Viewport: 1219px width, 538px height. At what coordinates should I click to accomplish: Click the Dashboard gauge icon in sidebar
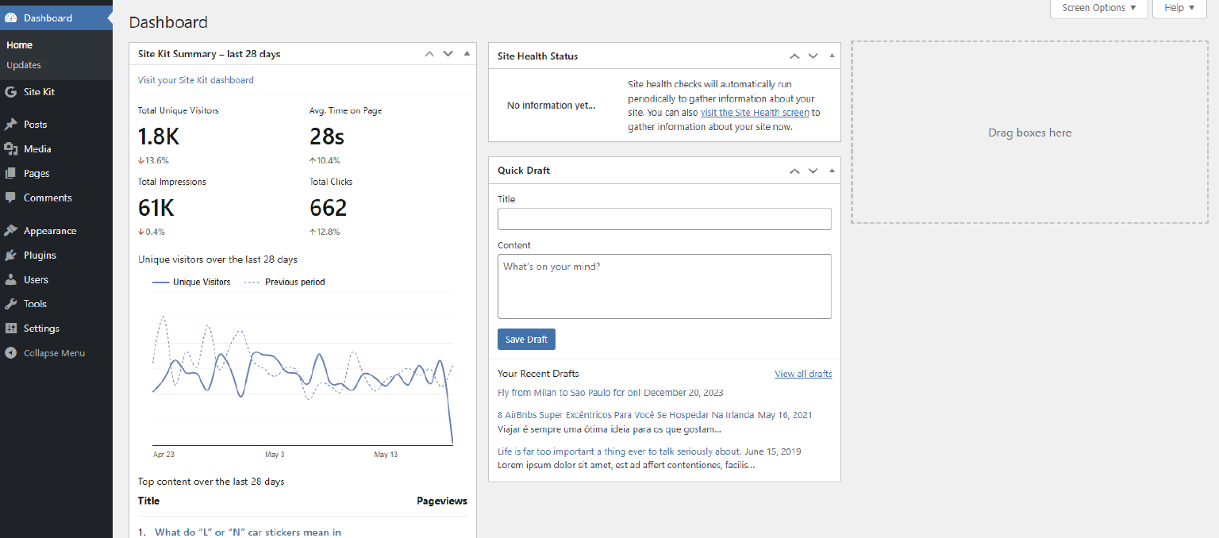[10, 17]
